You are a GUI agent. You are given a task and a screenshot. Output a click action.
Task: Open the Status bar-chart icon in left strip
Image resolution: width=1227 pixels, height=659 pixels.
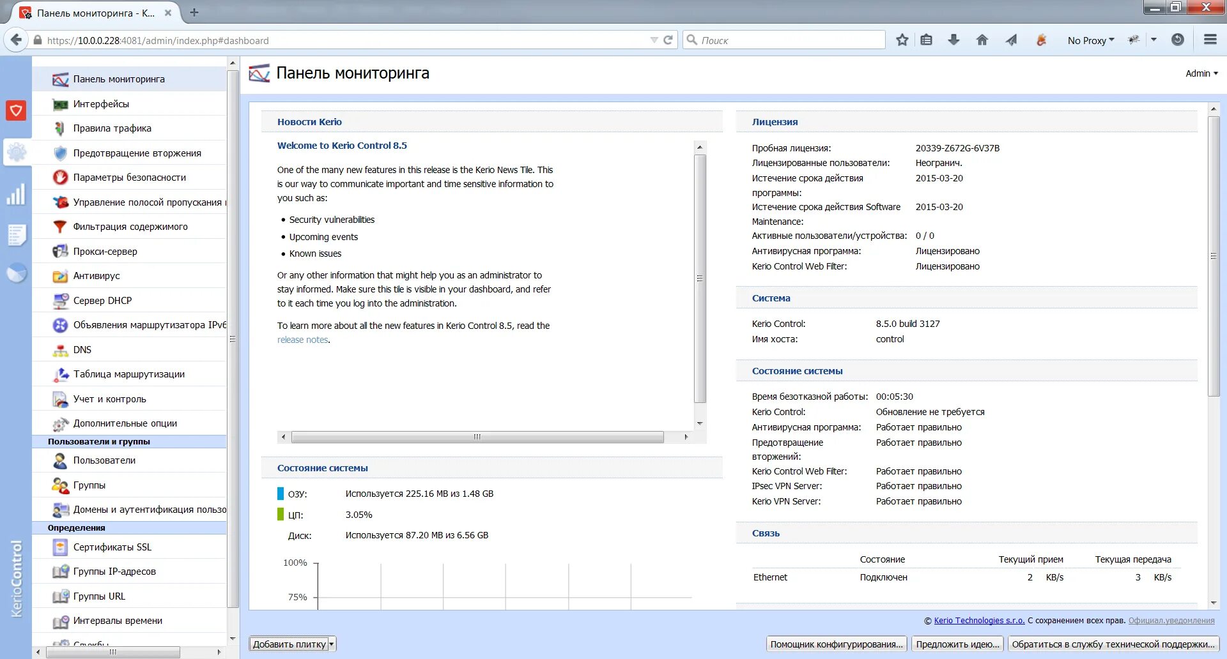tap(16, 194)
